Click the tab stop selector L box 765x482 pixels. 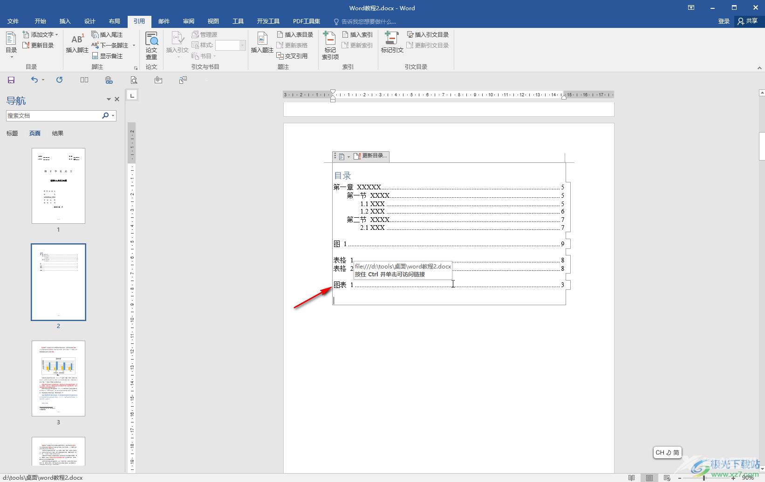[132, 95]
